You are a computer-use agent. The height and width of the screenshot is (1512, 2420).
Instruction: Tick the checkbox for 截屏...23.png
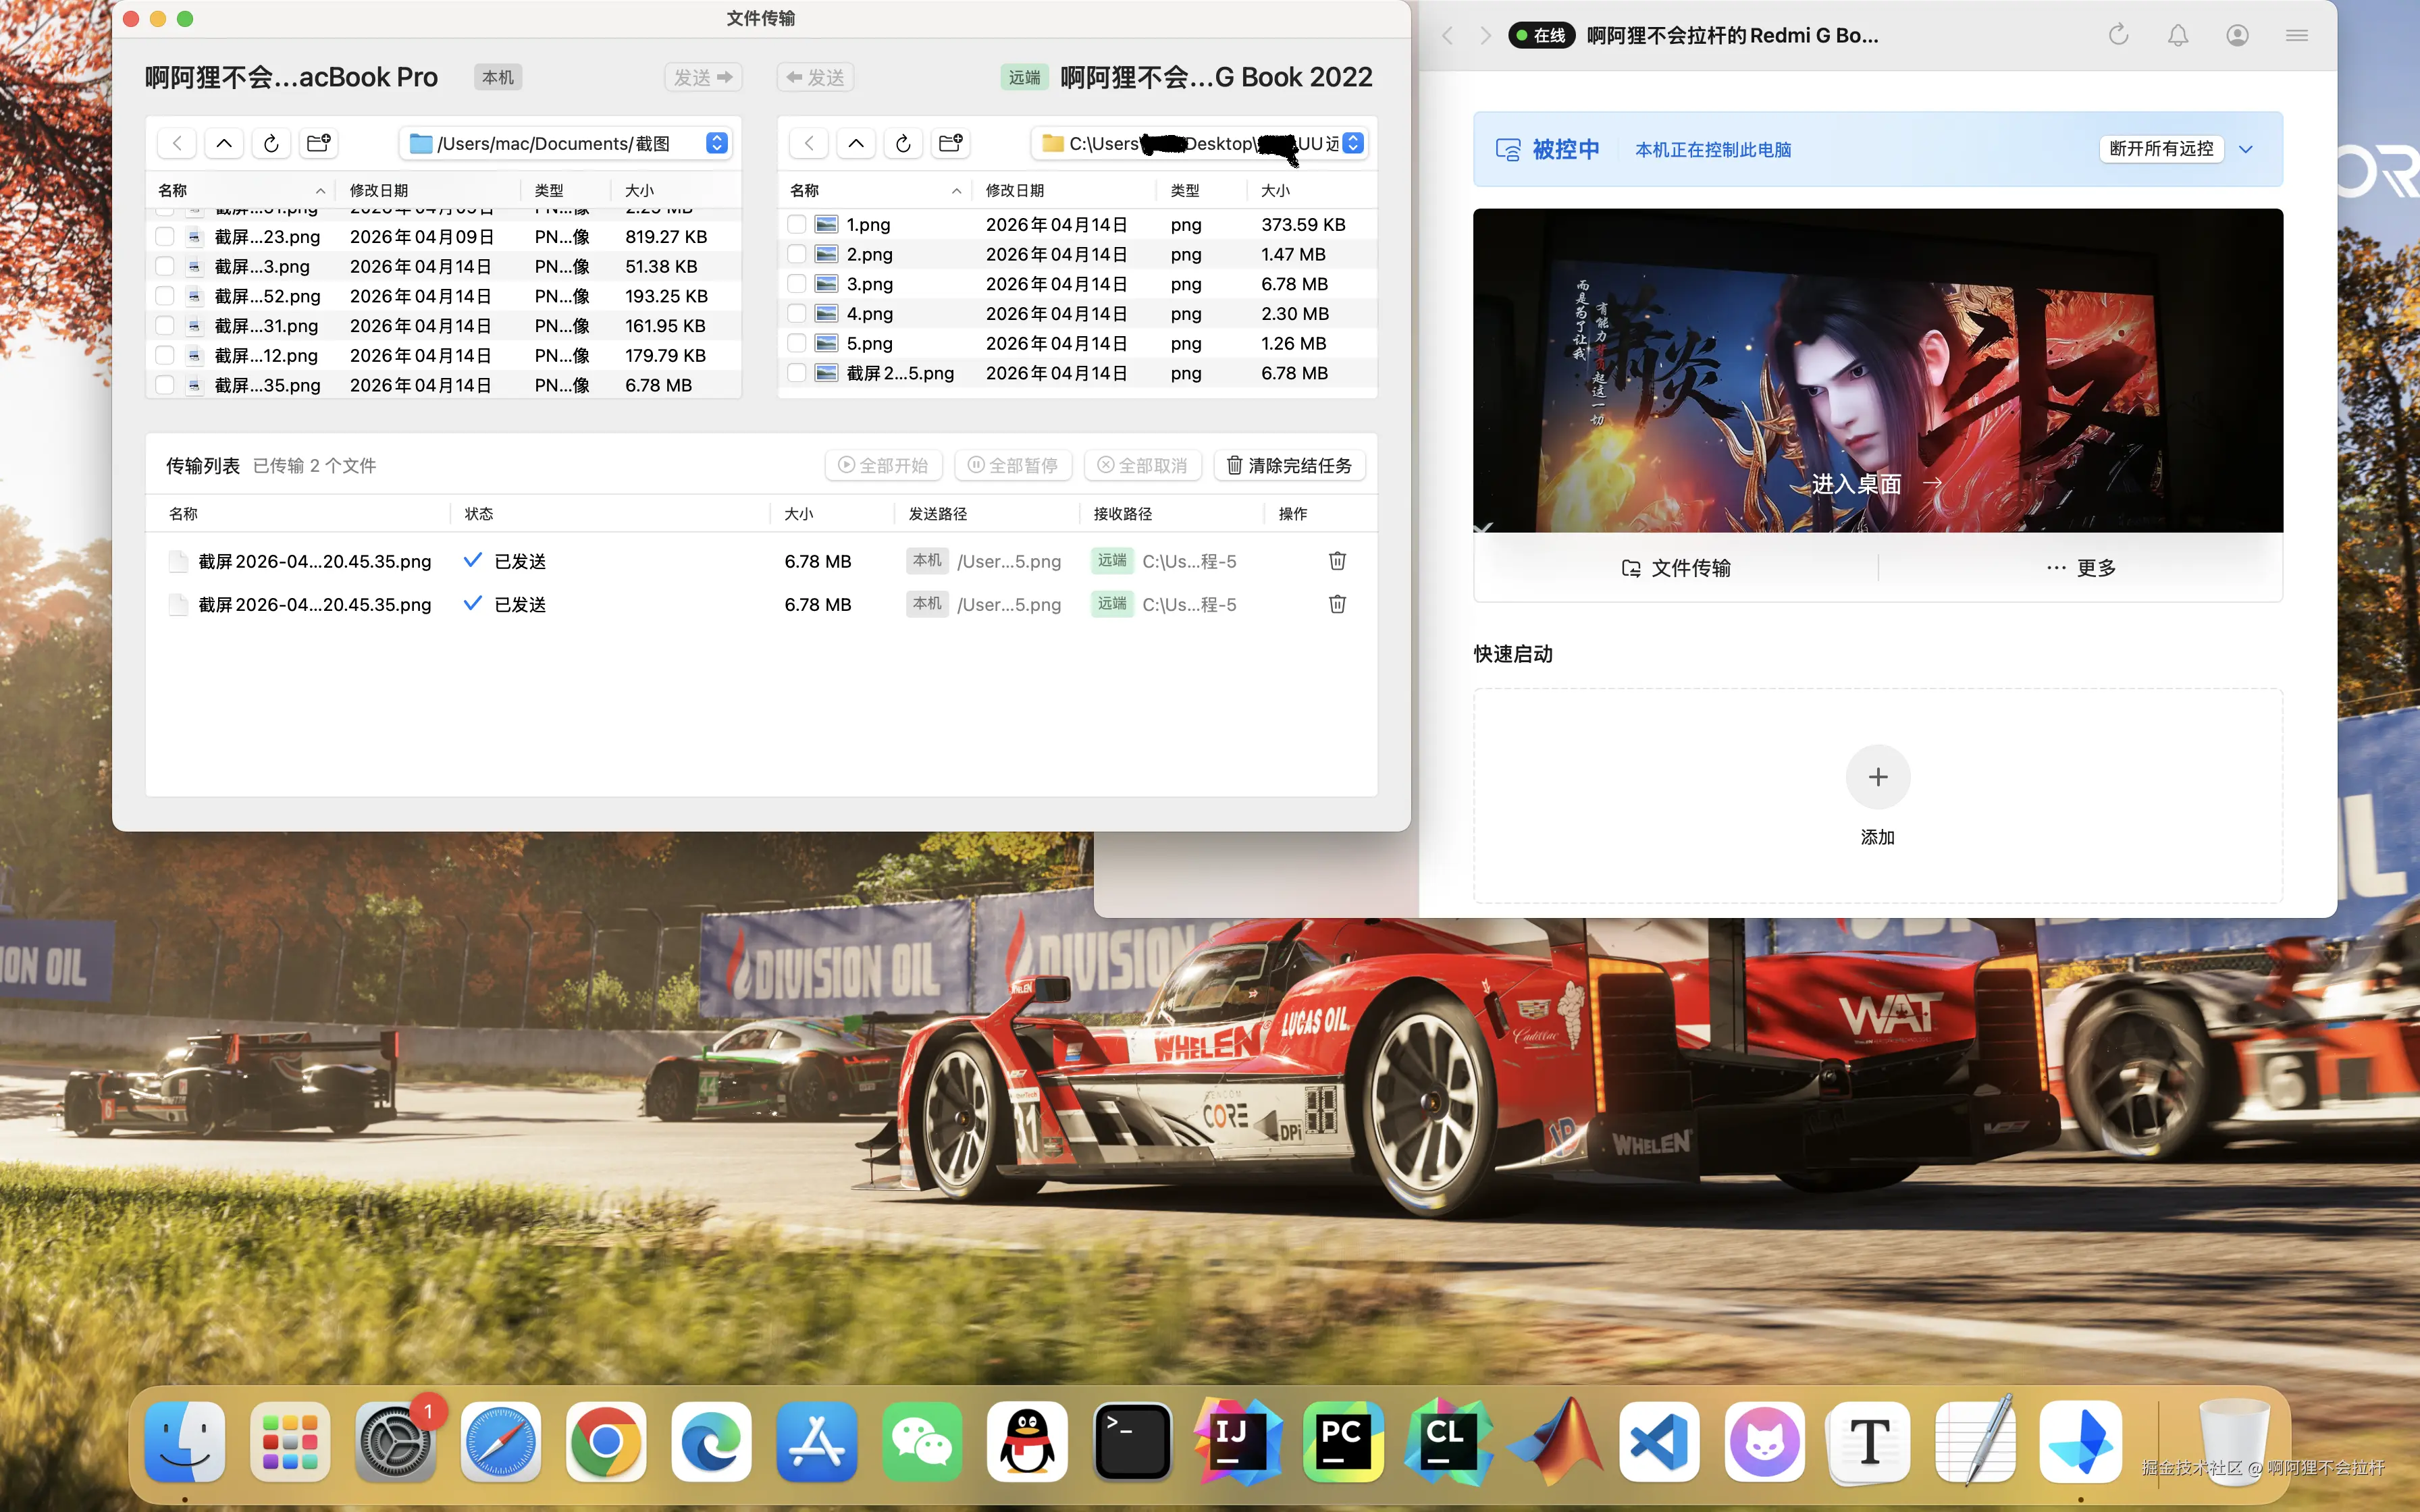[x=165, y=237]
